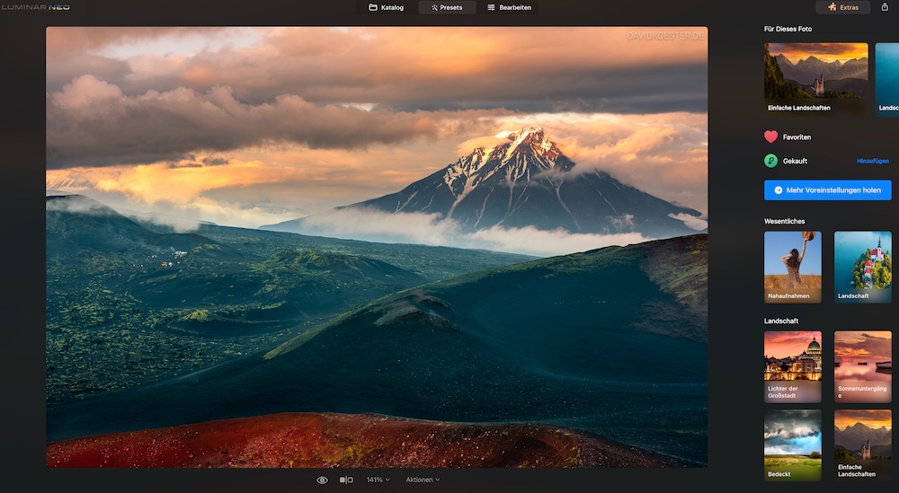Click the green Gekauft icon
This screenshot has height=493, width=899.
click(x=770, y=161)
